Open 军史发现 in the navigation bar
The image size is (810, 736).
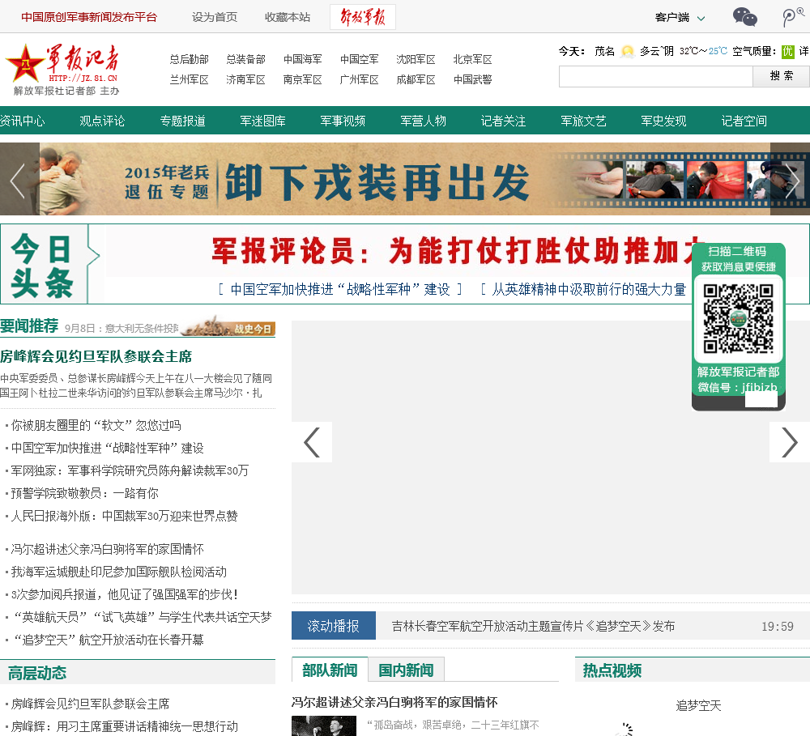pos(663,121)
